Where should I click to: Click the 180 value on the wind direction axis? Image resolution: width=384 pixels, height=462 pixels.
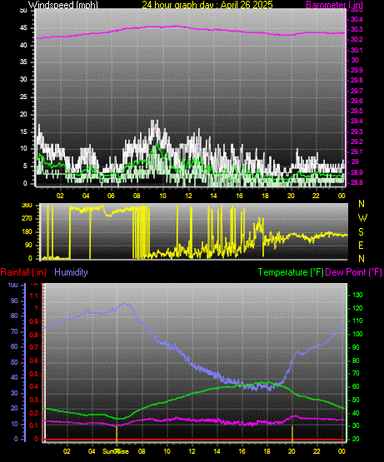pos(27,232)
